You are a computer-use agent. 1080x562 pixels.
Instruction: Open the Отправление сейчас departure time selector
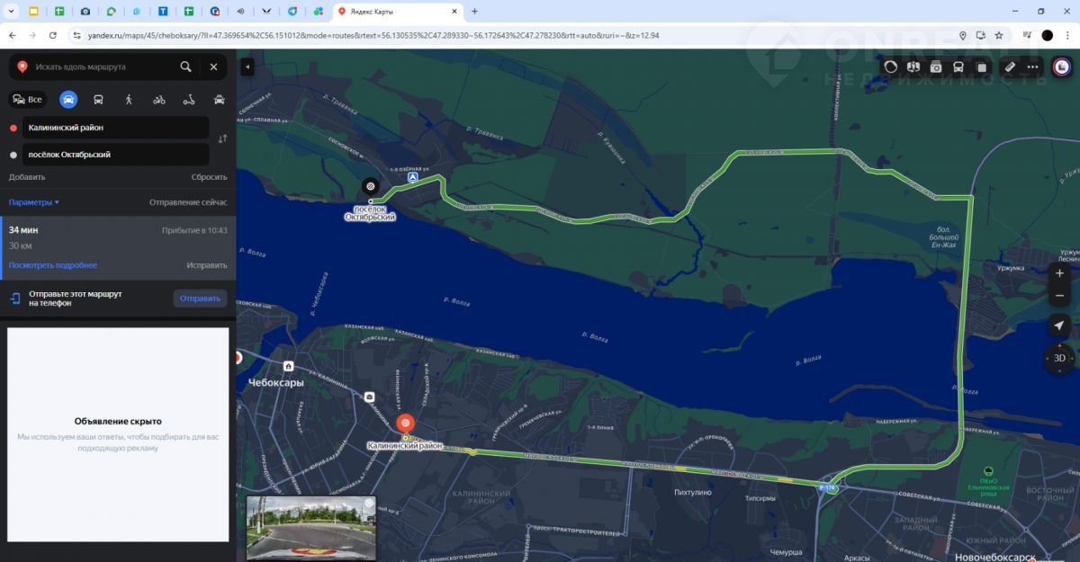188,202
